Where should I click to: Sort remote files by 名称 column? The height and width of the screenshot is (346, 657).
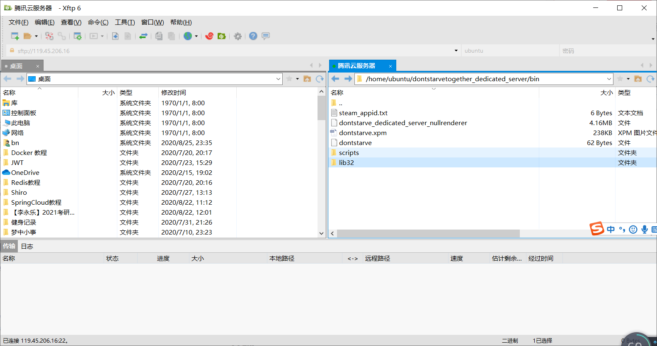434,92
